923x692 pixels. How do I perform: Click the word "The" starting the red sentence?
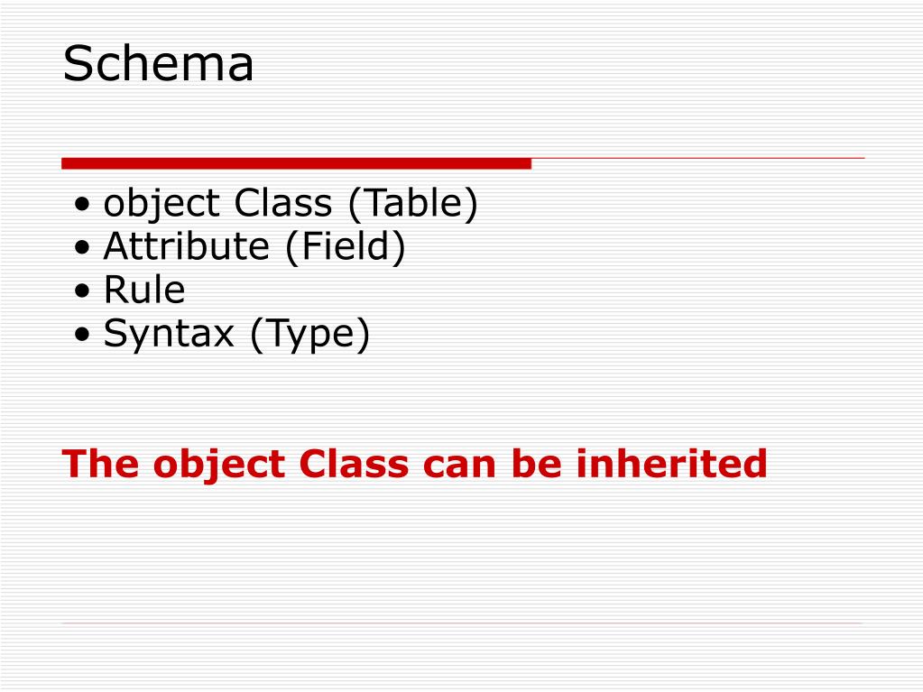100,464
